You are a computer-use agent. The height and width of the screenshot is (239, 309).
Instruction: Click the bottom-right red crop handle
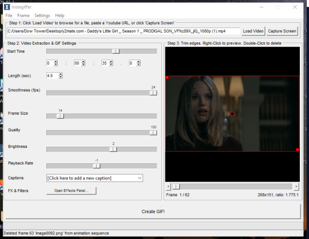pyautogui.click(x=298, y=150)
